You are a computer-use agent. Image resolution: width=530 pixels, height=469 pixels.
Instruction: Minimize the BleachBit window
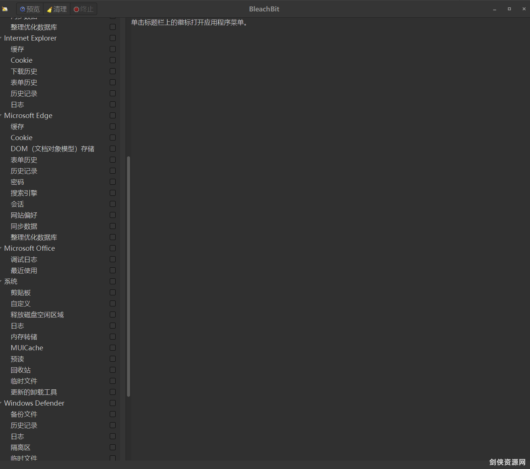494,9
